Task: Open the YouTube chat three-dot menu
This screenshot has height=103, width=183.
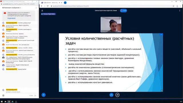Action: pos(36,8)
